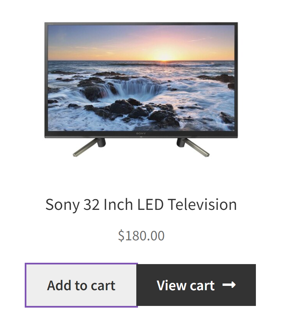
Task: Click the "LED" word in the product name
Action: (x=150, y=204)
